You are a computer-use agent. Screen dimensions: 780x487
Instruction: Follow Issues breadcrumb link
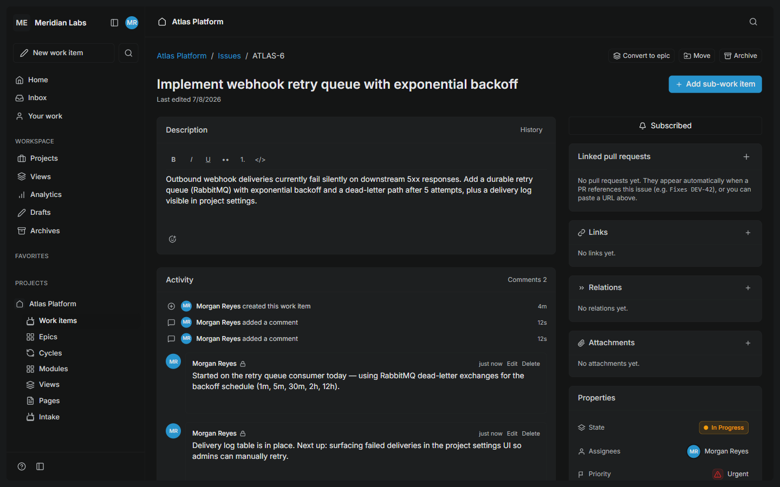(229, 56)
